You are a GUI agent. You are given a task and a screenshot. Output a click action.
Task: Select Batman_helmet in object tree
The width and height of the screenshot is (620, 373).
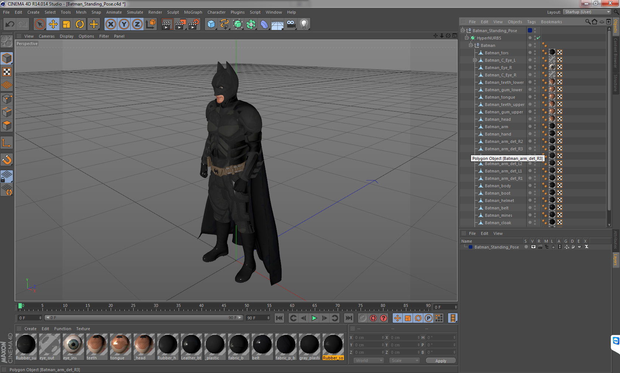[x=499, y=201]
